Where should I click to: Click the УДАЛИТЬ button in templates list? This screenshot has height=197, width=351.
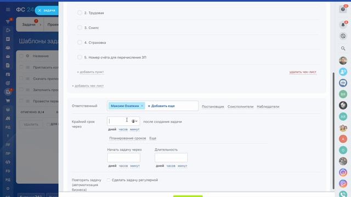click(x=31, y=124)
